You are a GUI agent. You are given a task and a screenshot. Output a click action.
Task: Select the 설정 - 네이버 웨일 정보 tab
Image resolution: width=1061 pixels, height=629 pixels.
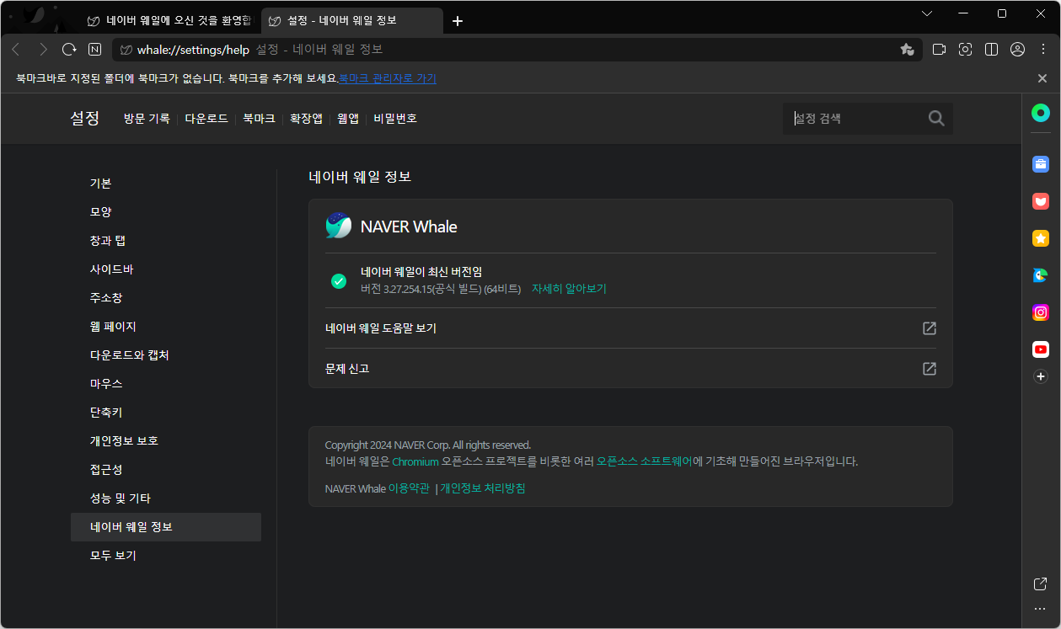(352, 21)
